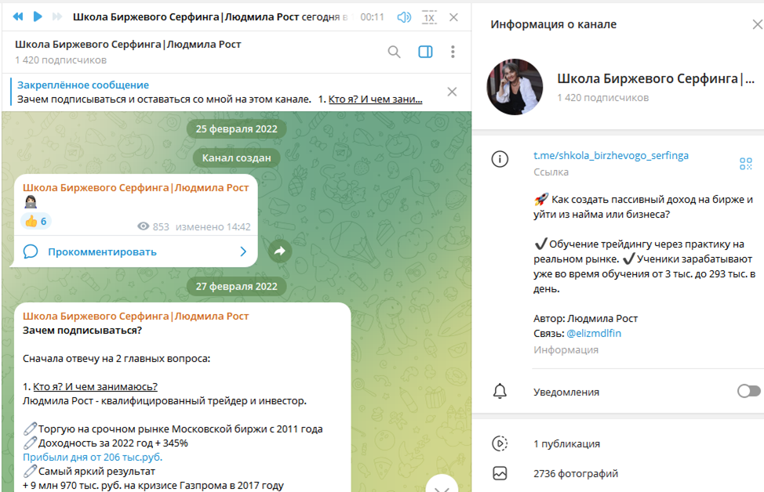
Task: Click the views eye icon showing 853
Action: 144,226
